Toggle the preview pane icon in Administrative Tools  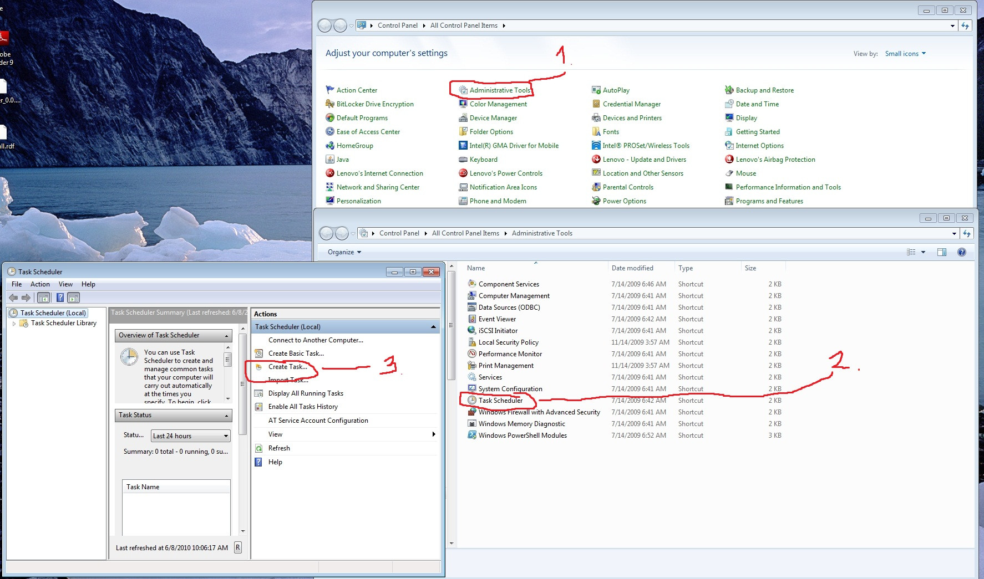pyautogui.click(x=942, y=252)
